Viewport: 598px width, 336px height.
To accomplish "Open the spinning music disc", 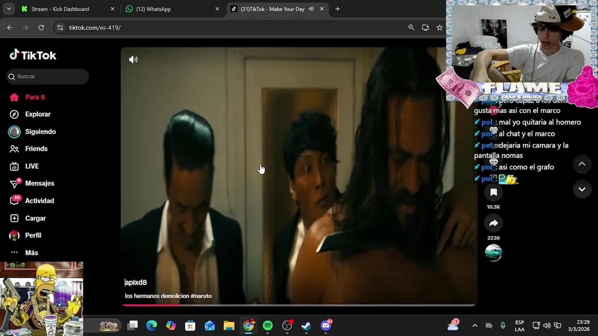I will click(x=493, y=252).
